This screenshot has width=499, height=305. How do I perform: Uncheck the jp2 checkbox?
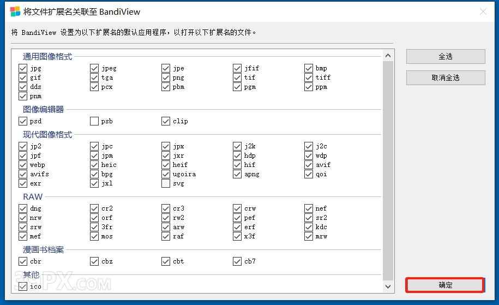(x=23, y=146)
